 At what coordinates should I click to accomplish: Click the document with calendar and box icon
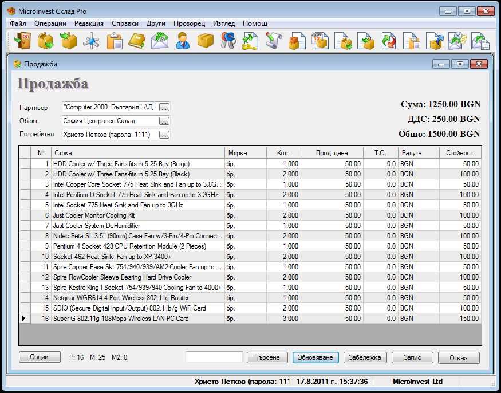coord(320,41)
